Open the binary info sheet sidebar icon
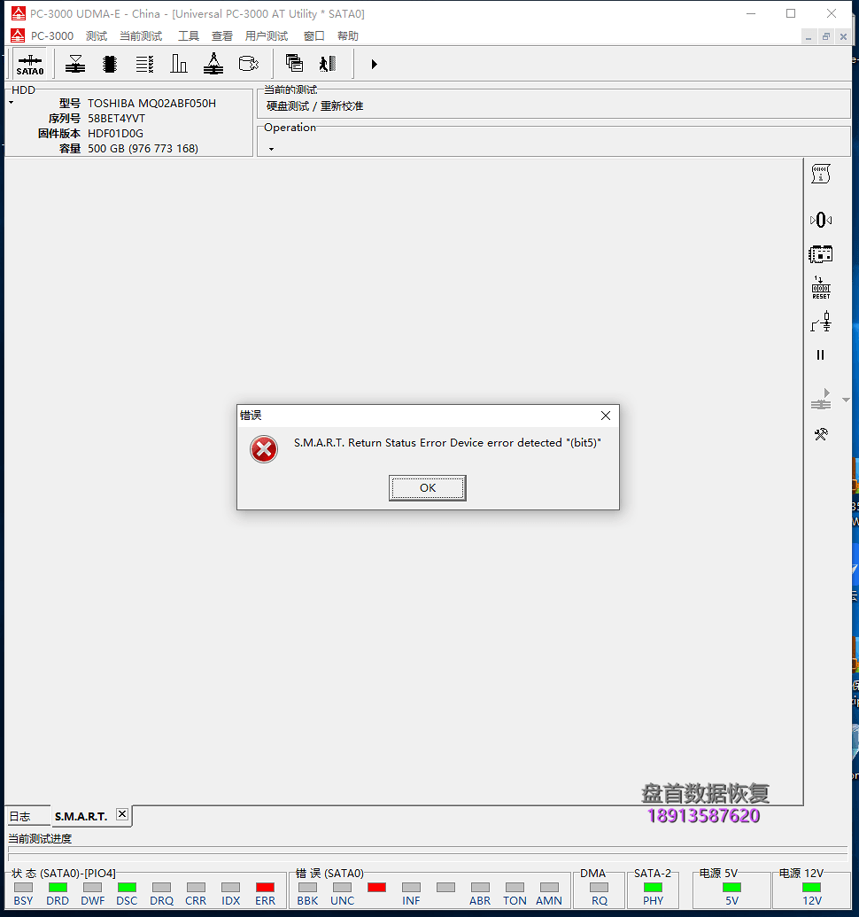859x917 pixels. [x=820, y=174]
